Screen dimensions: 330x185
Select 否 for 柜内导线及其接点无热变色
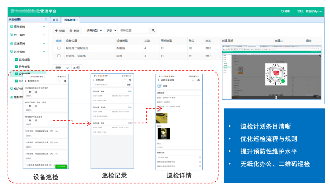coord(33,92)
